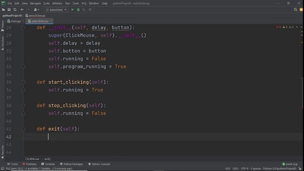The height and width of the screenshot is (171, 304).
Task: Click the 42:9 cursor position indicator
Action: pos(228,169)
